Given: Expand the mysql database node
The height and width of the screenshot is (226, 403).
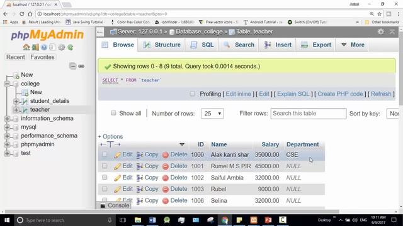Looking at the screenshot, I should click(x=7, y=127).
